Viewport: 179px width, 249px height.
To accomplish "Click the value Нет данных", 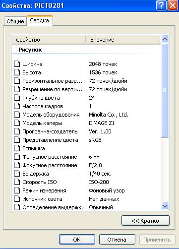I will click(104, 199).
